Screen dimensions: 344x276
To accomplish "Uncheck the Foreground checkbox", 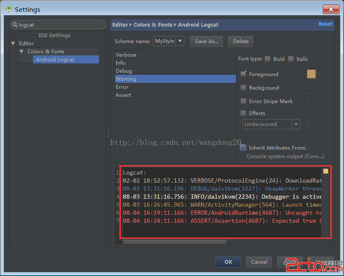I will coord(243,74).
